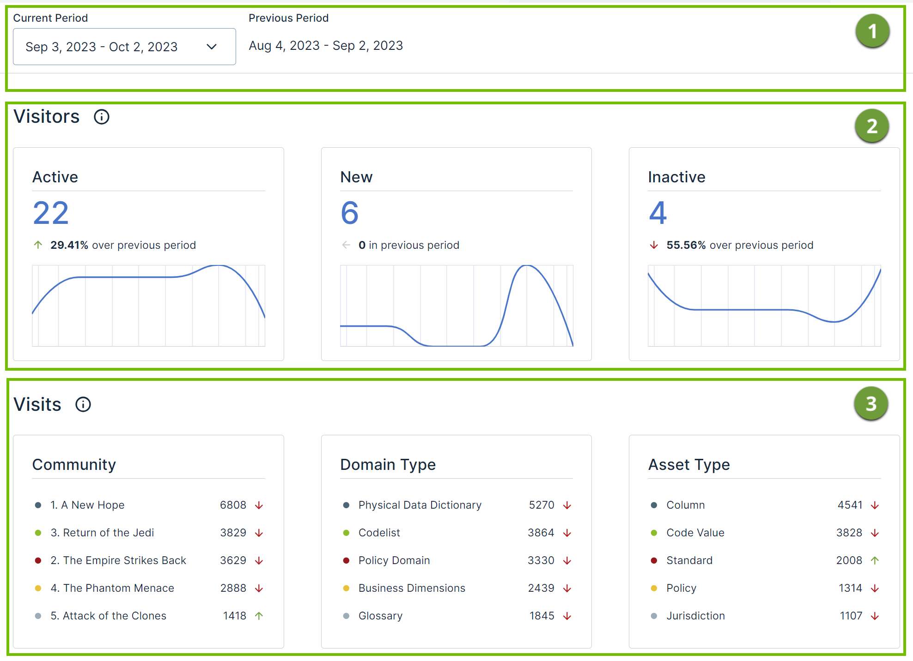Open the Visitors info tooltip icon

pyautogui.click(x=101, y=117)
